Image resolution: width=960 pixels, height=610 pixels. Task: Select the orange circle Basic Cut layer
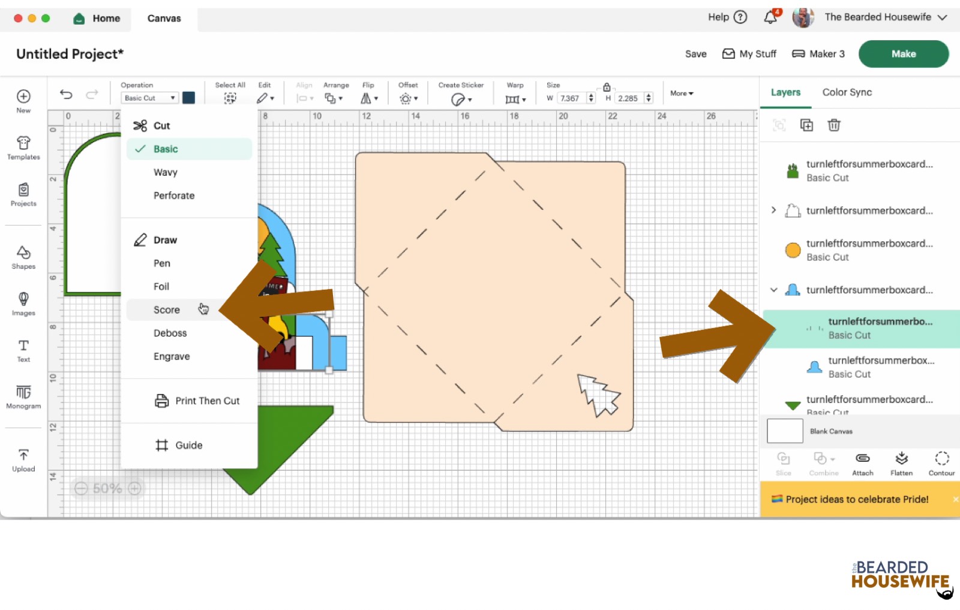click(x=861, y=250)
